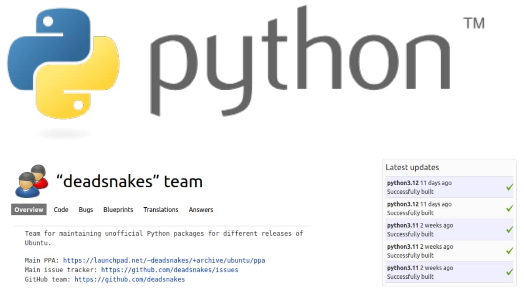Image resolution: width=524 pixels, height=294 pixels.
Task: Select the Overview tab
Action: pyautogui.click(x=28, y=210)
